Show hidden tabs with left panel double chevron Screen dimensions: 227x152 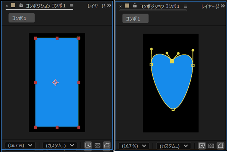tap(109, 5)
